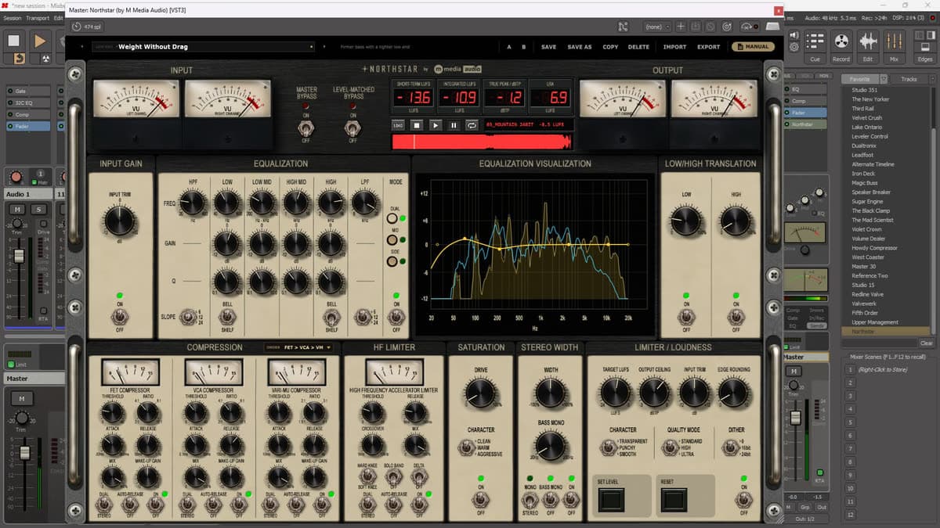940x528 pixels.
Task: Click the Clear button below favorites list
Action: click(926, 343)
